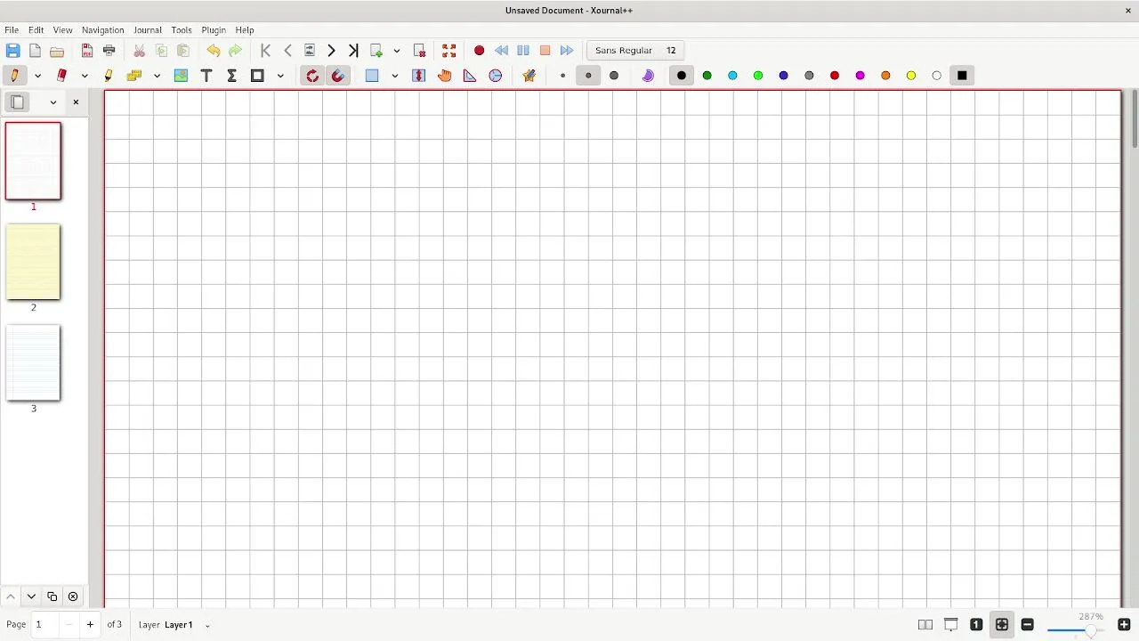
Task: Create a new document with toolbar icon
Action: (x=35, y=51)
